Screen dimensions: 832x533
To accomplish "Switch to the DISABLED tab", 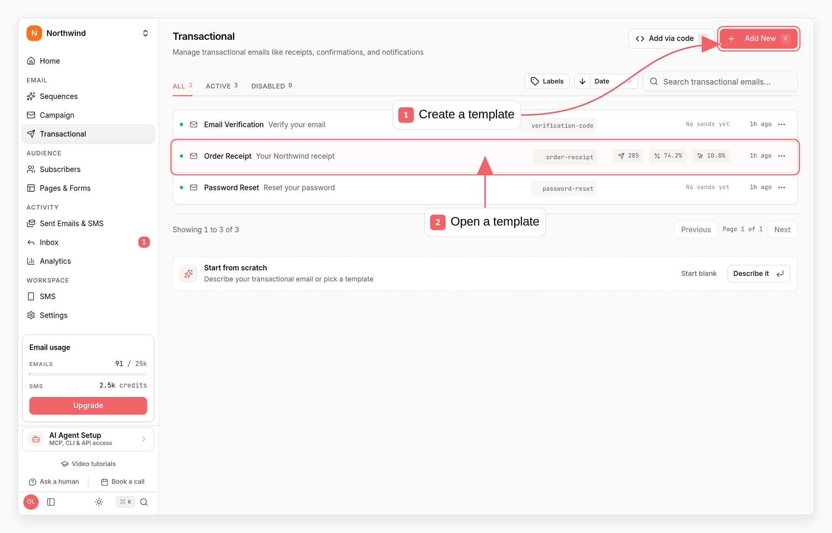I will coord(272,86).
